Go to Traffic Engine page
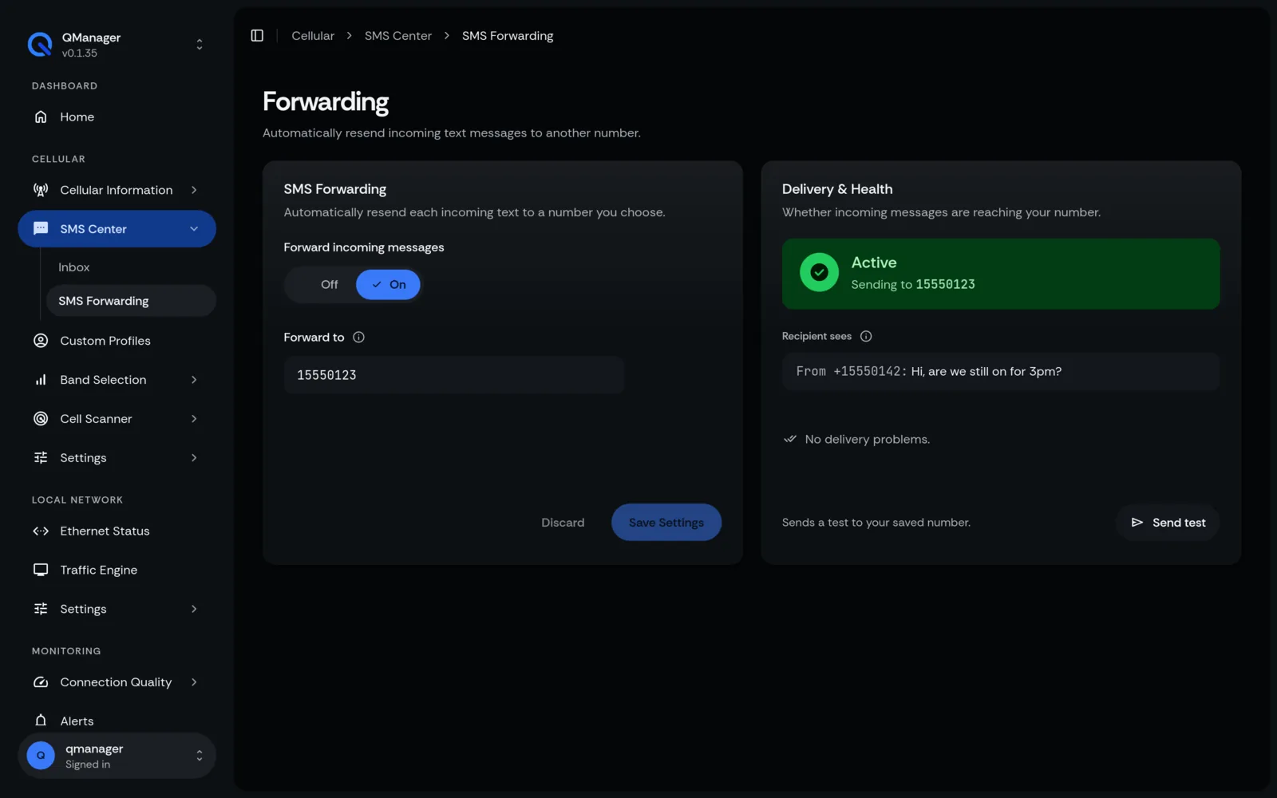The width and height of the screenshot is (1277, 798). [x=117, y=570]
